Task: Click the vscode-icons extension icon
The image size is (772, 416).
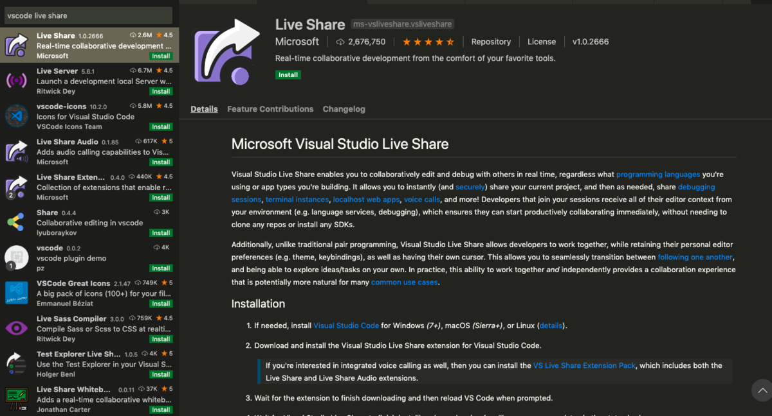Action: (17, 116)
